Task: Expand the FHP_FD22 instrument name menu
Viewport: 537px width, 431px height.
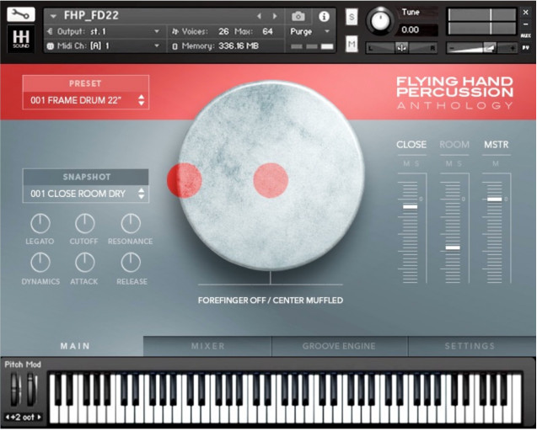Action: pos(53,16)
